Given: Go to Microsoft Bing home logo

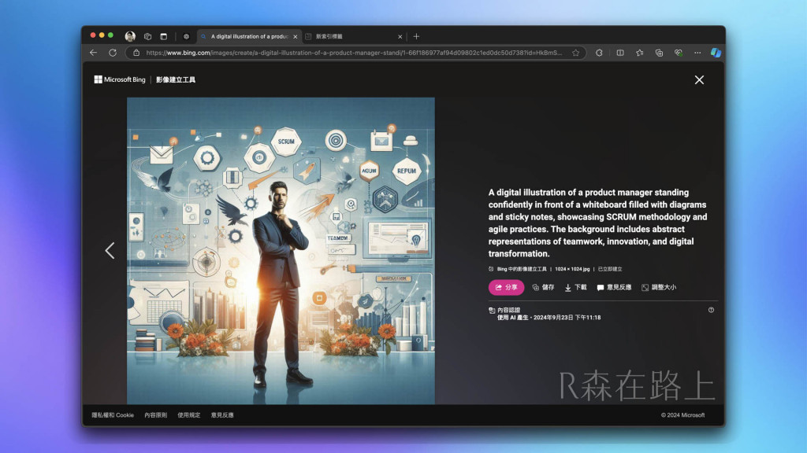Looking at the screenshot, I should [x=120, y=79].
